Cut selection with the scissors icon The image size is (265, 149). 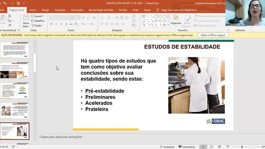(10, 16)
